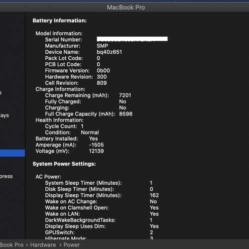Image resolution: width=249 pixels, height=249 pixels.
Task: Select the System Power Settings heading
Action: [64, 164]
